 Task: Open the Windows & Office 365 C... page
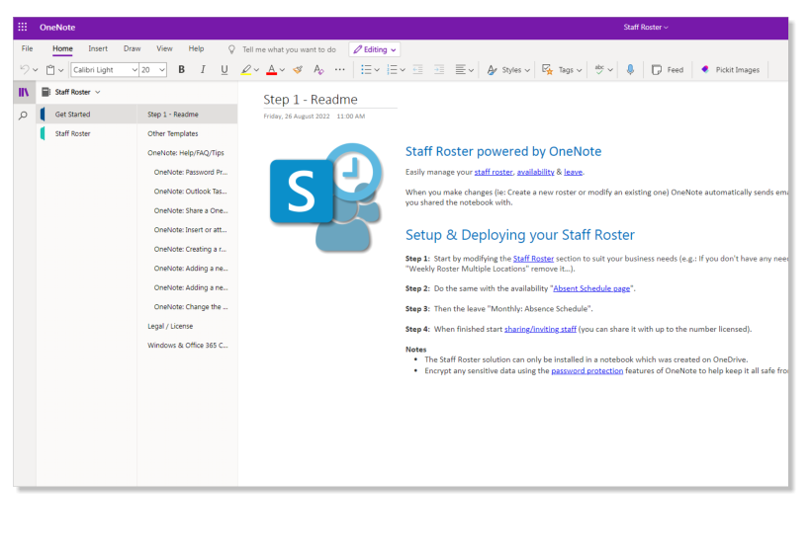[x=187, y=345]
